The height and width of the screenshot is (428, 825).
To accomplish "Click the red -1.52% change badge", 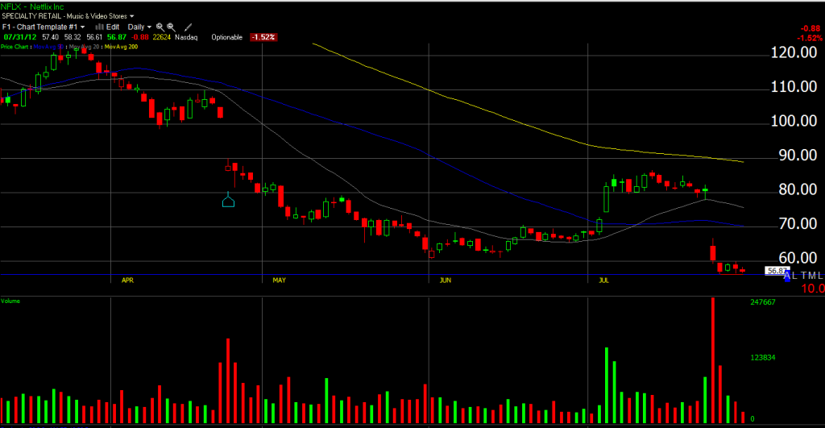I will (x=263, y=37).
